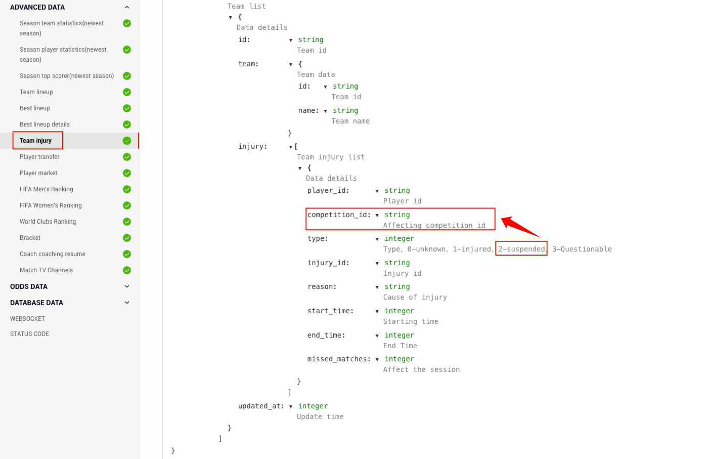Click green check icon beside Season top scorer
The height and width of the screenshot is (459, 708).
(x=127, y=76)
